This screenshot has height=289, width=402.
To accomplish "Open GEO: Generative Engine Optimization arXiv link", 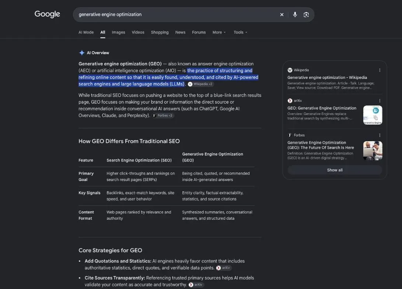I will 322,108.
